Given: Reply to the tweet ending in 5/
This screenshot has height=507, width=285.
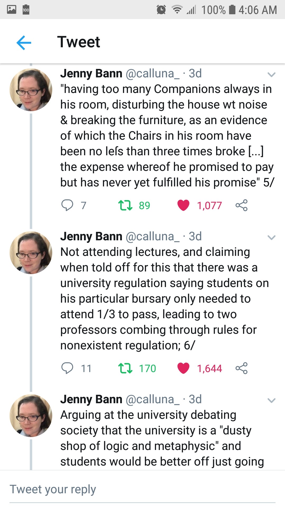Looking at the screenshot, I should tap(67, 205).
